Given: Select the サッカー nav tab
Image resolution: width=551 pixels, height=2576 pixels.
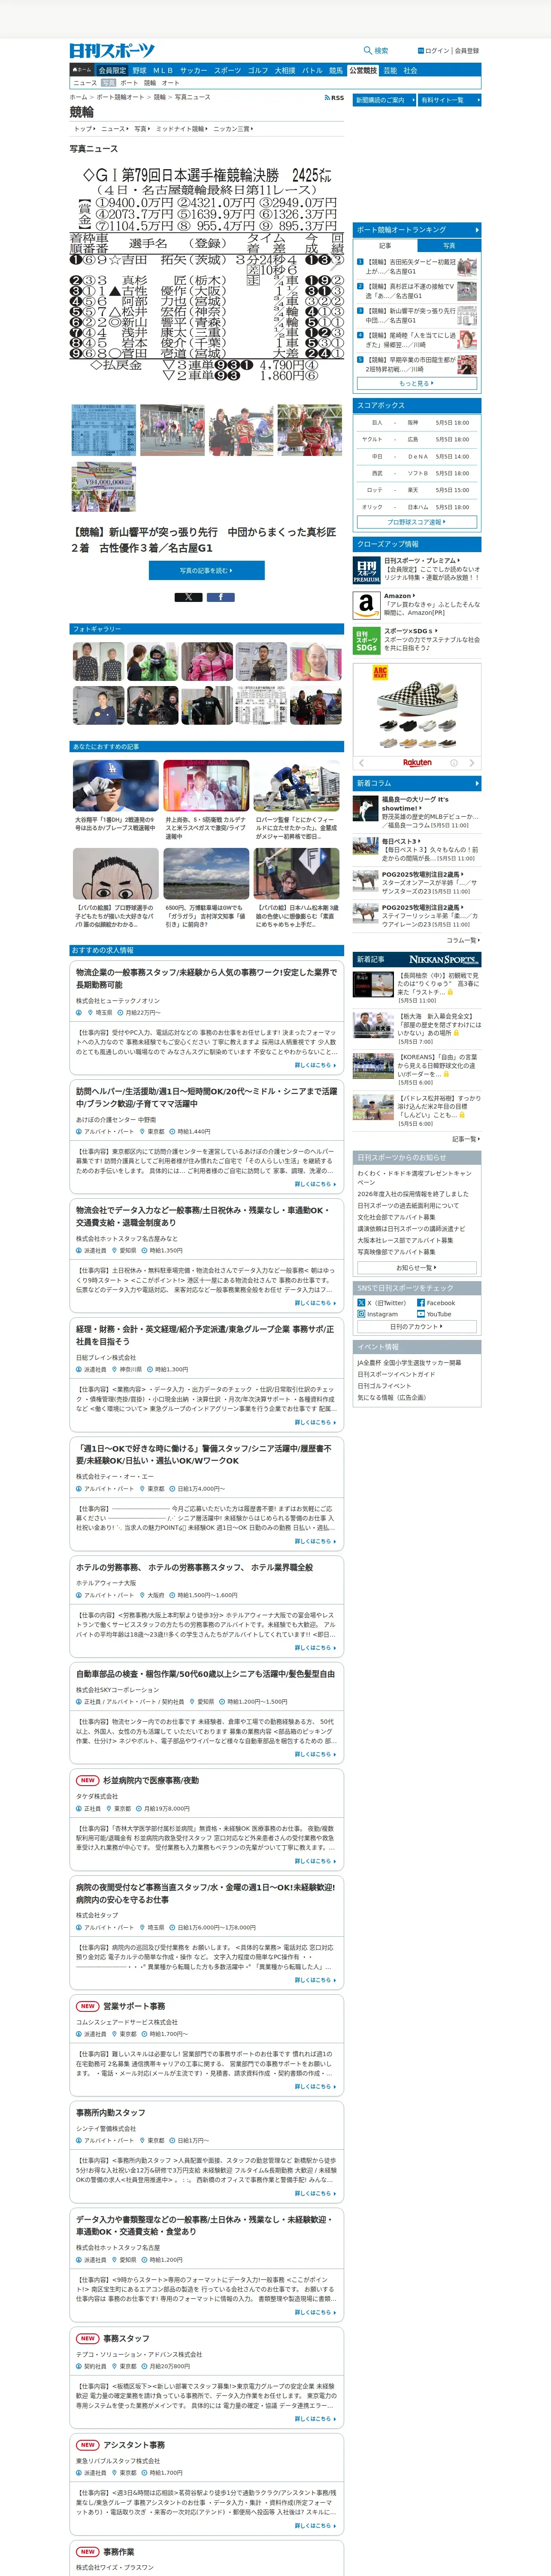Looking at the screenshot, I should [193, 70].
